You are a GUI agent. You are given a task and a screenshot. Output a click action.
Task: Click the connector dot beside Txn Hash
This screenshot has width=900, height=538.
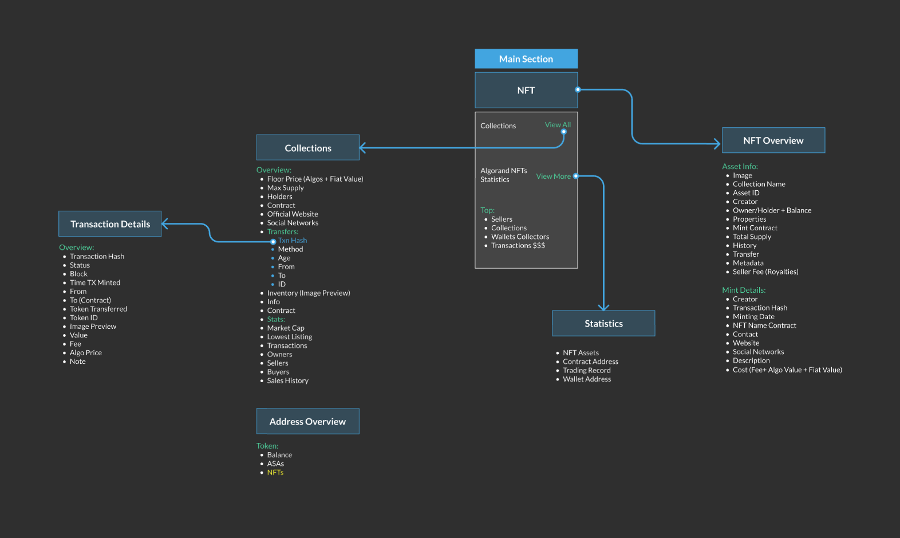[273, 241]
